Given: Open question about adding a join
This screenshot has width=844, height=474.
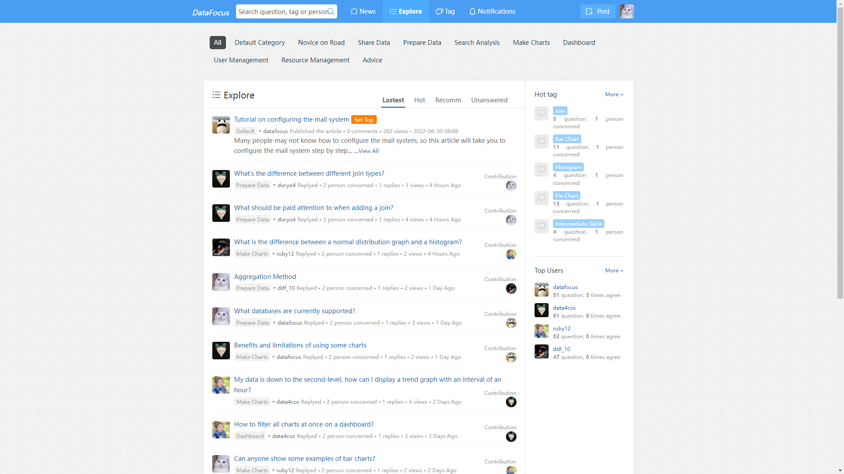Looking at the screenshot, I should (313, 208).
